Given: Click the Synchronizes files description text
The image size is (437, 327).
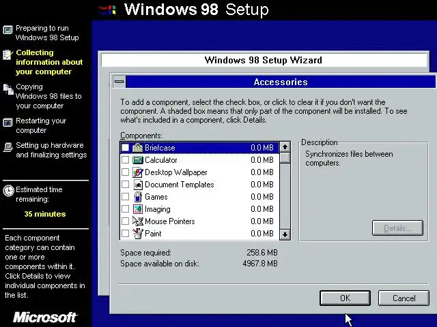Looking at the screenshot, I should coord(349,158).
